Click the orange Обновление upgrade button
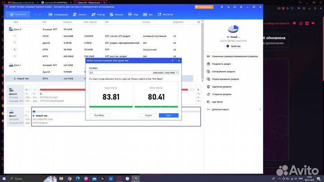 tap(204, 7)
